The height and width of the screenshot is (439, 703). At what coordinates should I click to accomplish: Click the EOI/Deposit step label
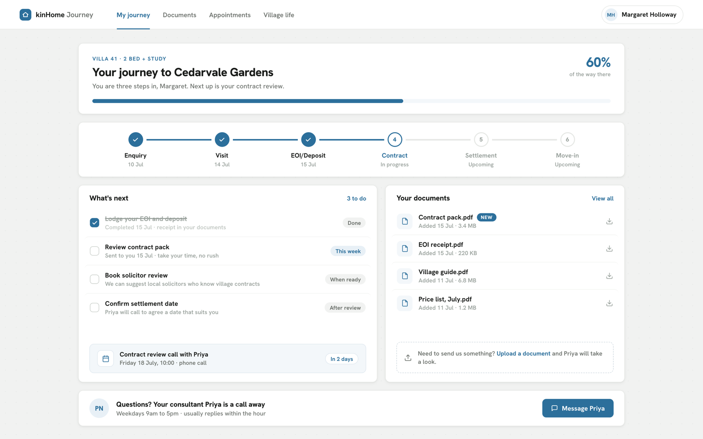point(308,155)
